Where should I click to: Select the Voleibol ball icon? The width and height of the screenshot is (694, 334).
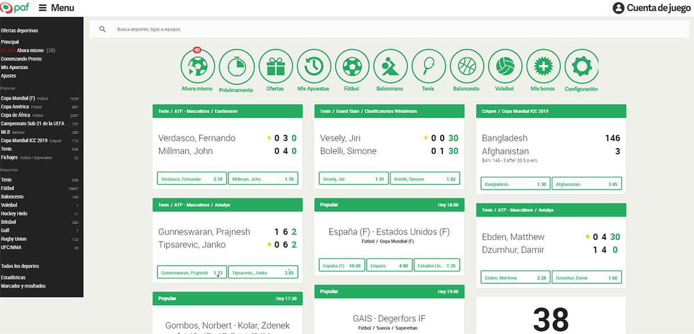click(x=505, y=66)
